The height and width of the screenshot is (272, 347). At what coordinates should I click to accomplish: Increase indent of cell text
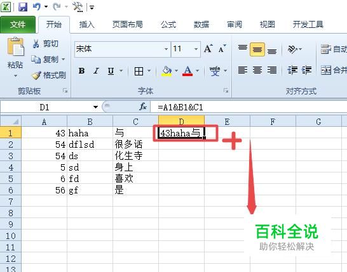[x=306, y=70]
